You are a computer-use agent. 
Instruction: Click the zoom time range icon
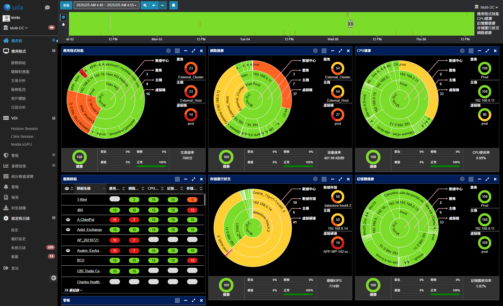[145, 5]
